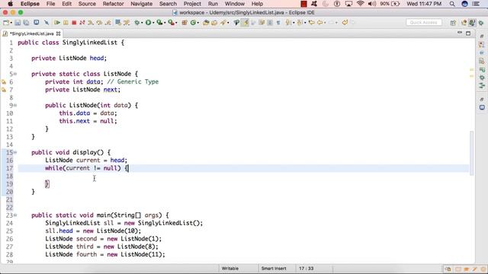Click the Debug bug icon
This screenshot has width=488, height=274.
point(137,22)
